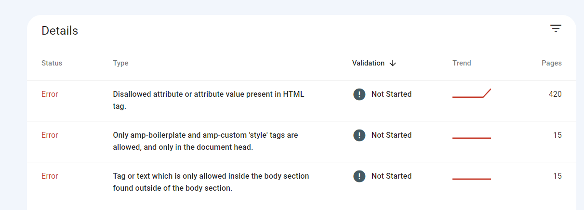Open the tag outside body section issue

[211, 182]
